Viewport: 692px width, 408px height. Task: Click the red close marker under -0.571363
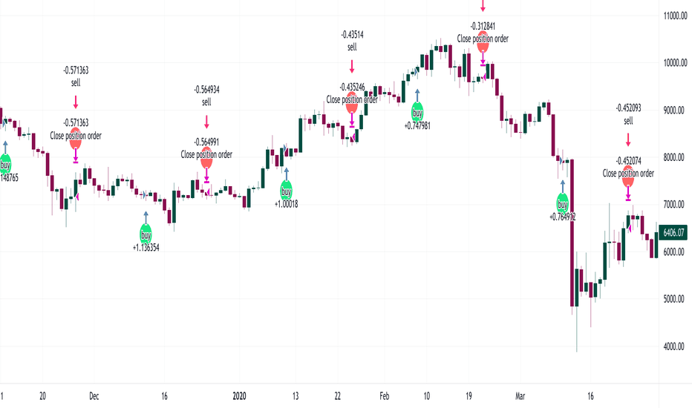tap(76, 139)
